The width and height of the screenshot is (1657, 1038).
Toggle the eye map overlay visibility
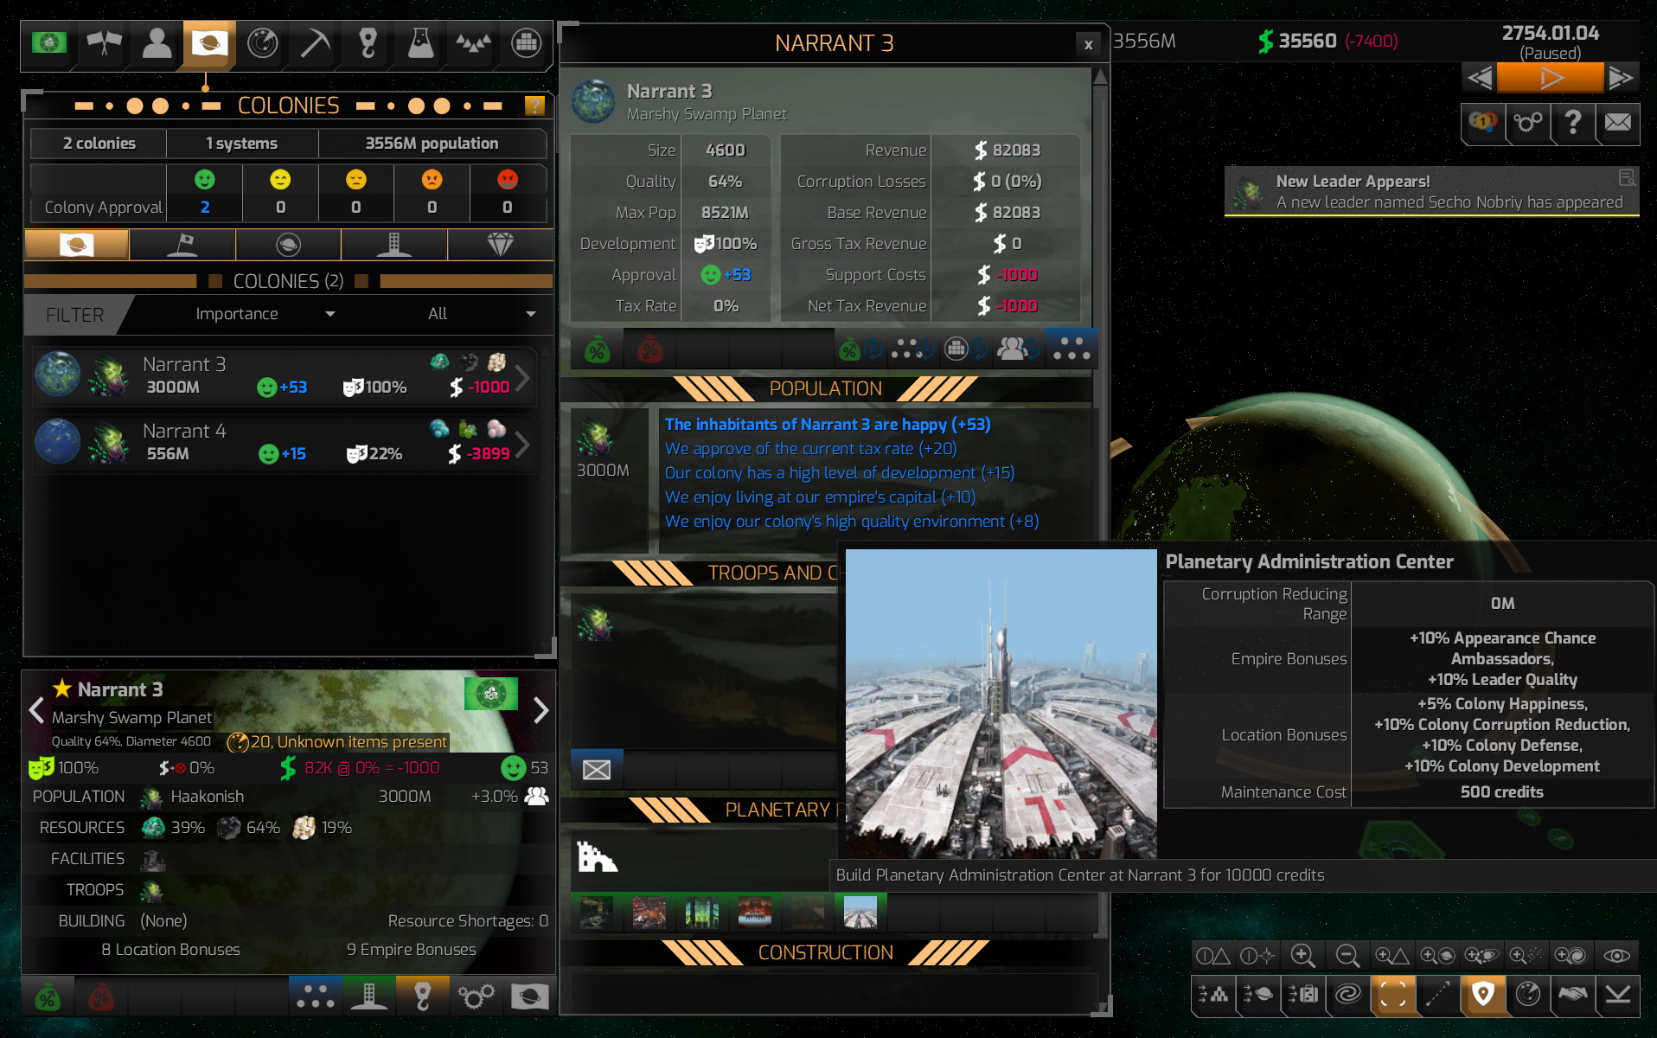click(x=1617, y=956)
